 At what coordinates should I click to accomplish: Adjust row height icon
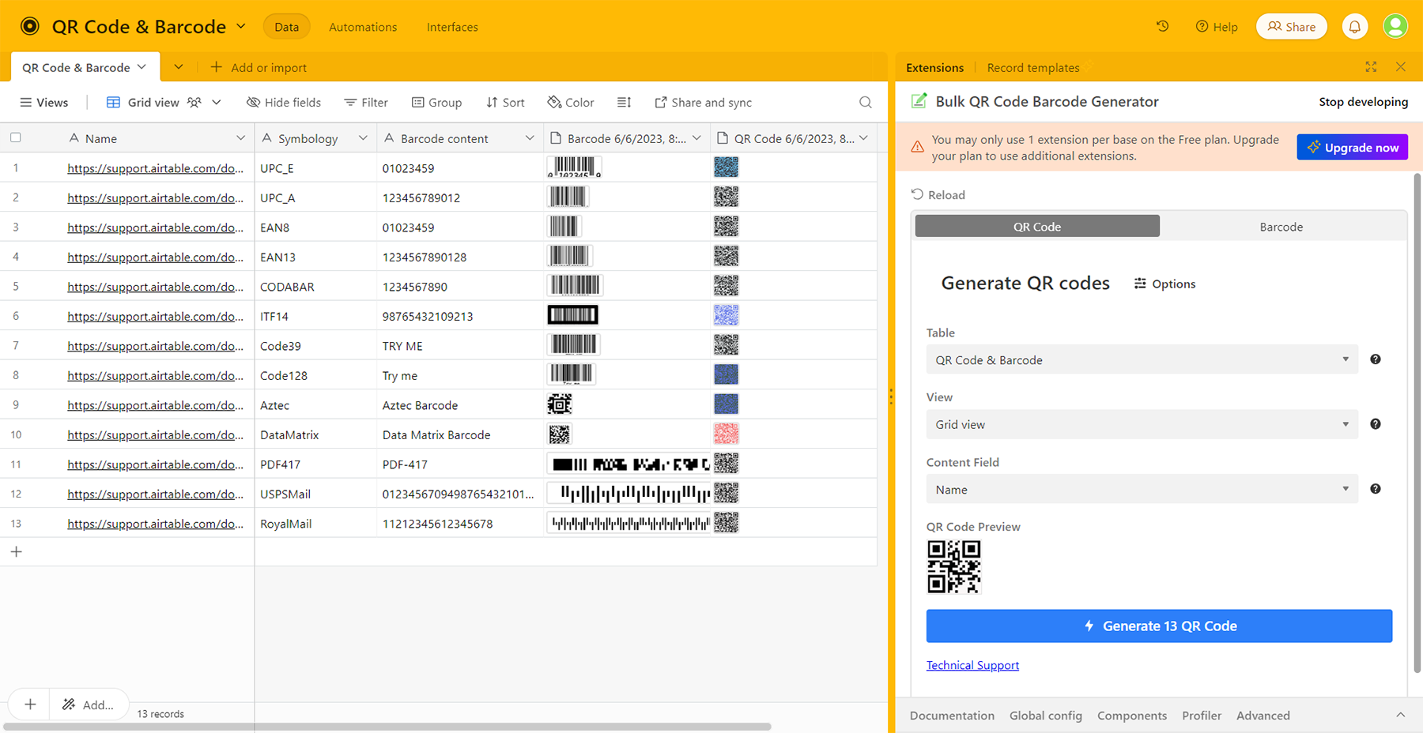[624, 102]
